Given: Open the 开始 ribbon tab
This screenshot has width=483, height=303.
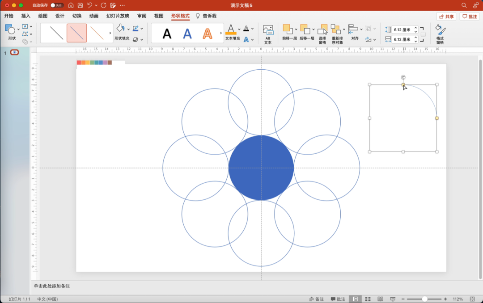Looking at the screenshot, I should 9,16.
